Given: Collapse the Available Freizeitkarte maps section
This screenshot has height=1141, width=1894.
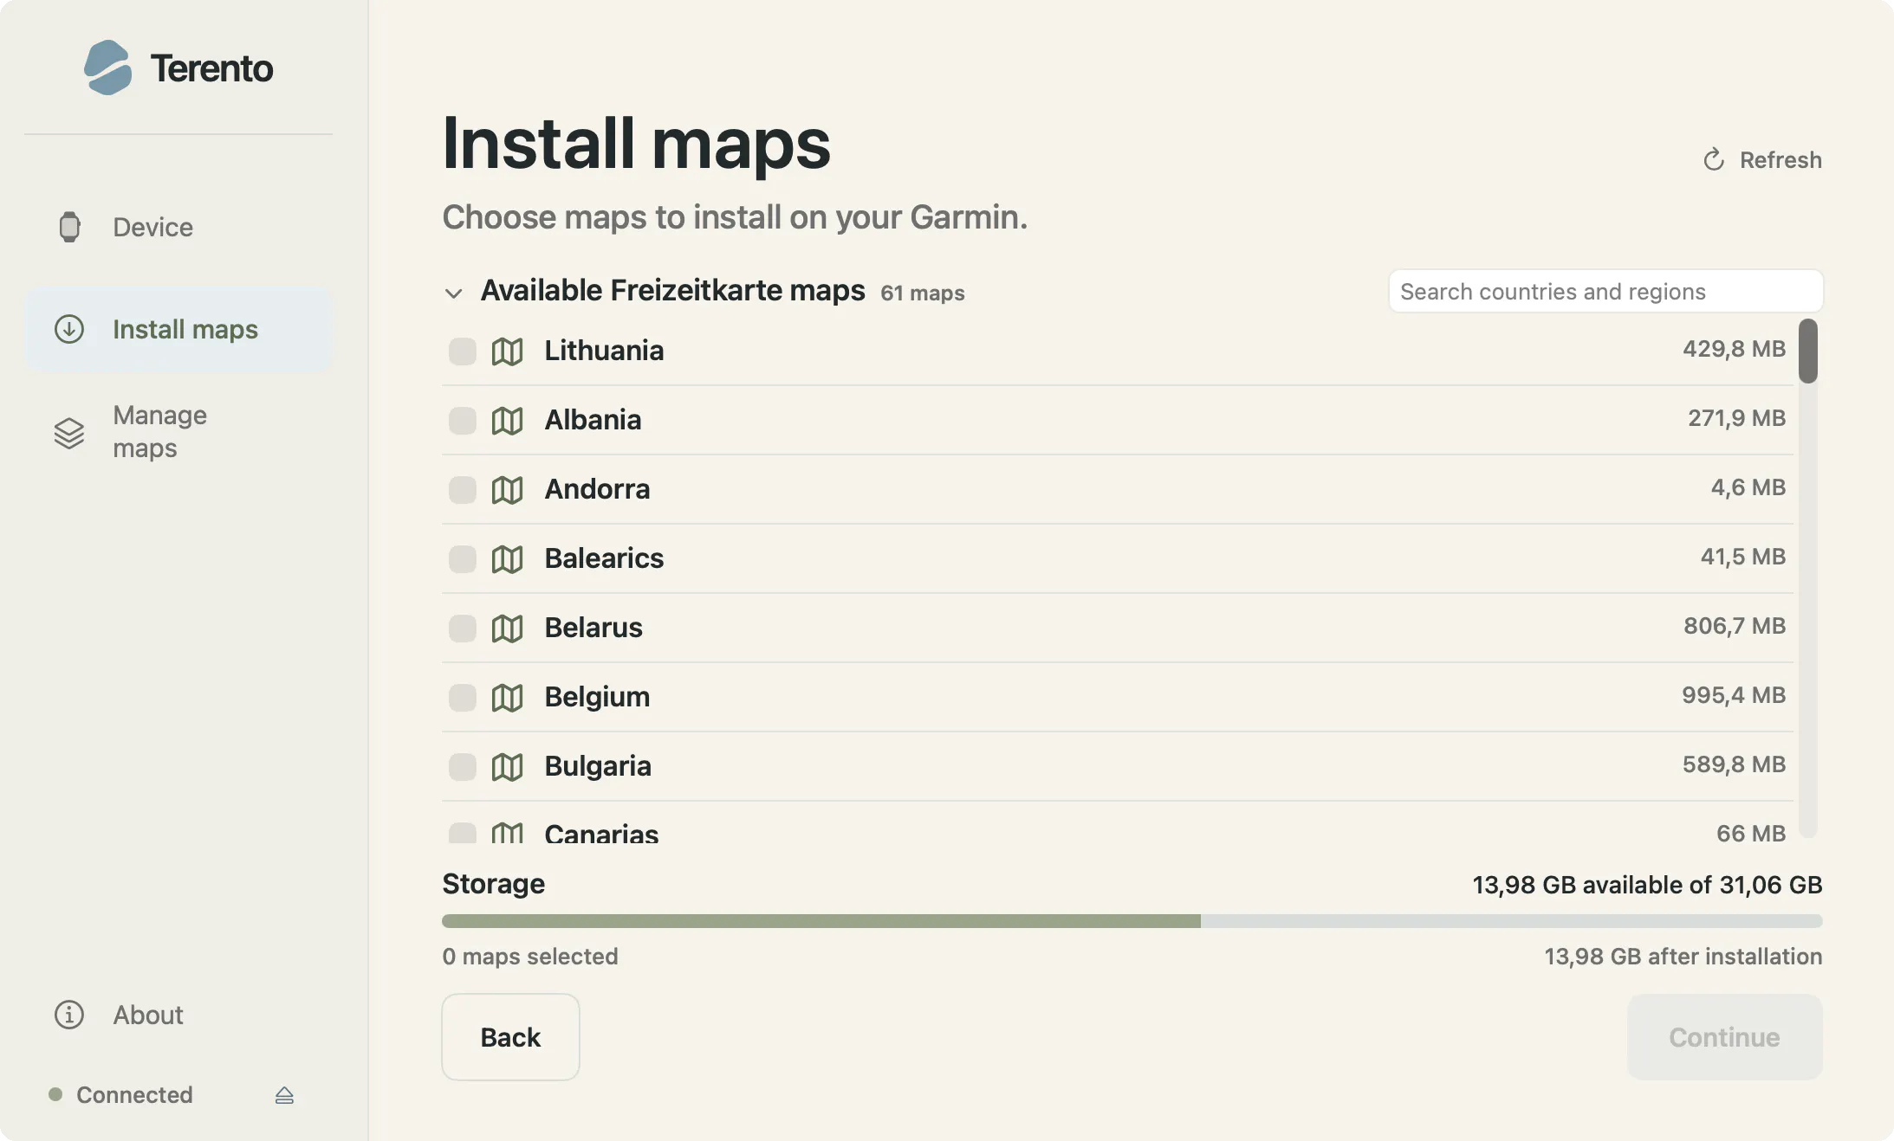Looking at the screenshot, I should click(453, 293).
